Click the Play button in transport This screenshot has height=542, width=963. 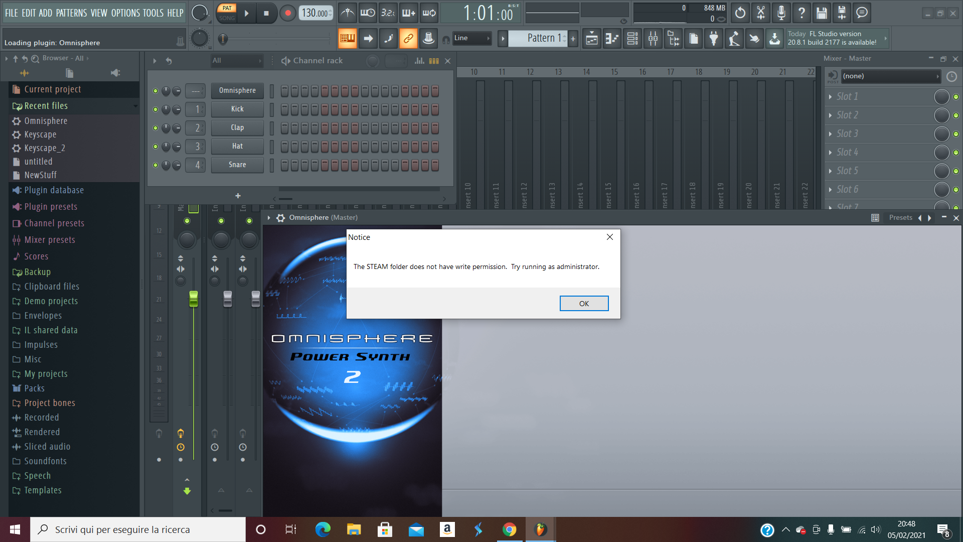coord(246,14)
